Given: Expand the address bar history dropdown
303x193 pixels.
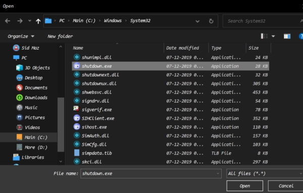Looking at the screenshot, I should [197, 21].
